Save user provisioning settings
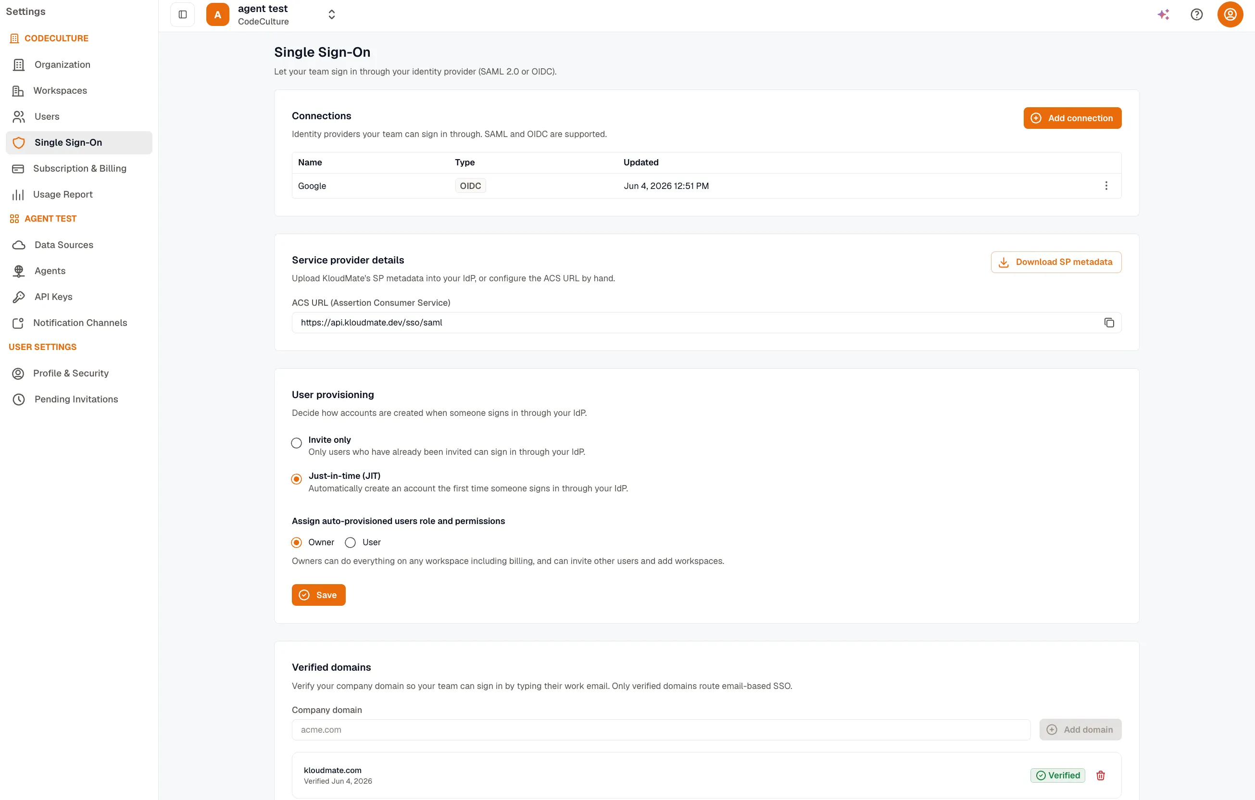Image resolution: width=1255 pixels, height=800 pixels. (318, 595)
